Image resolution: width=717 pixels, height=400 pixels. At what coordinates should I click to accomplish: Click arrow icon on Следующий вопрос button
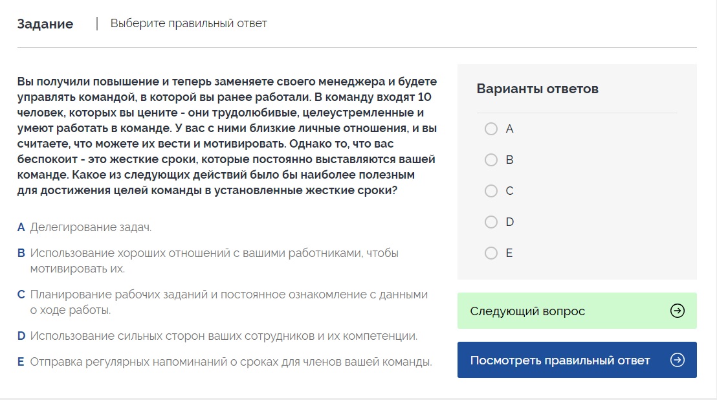click(678, 311)
